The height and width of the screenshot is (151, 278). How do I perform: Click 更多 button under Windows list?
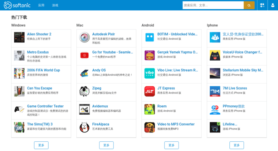point(41,145)
